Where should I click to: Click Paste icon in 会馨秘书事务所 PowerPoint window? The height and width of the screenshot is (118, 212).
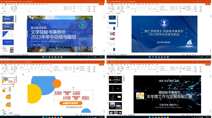coord(3,67)
